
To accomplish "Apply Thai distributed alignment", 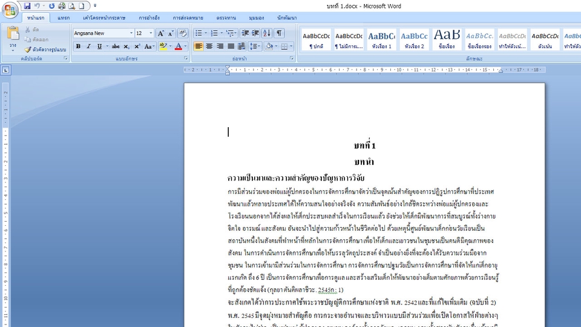I will 241,47.
